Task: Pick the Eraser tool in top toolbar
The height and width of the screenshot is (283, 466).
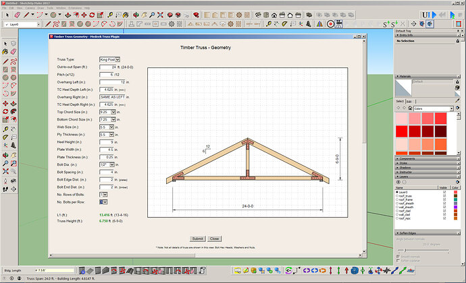Action: [x=18, y=15]
